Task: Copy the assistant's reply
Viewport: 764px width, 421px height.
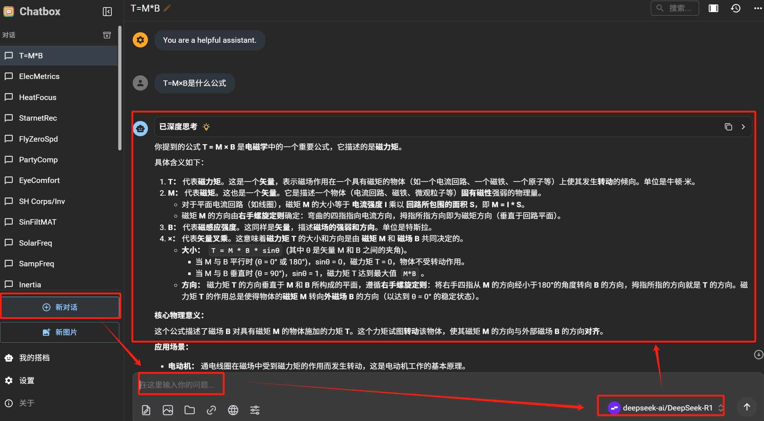Action: [728, 127]
